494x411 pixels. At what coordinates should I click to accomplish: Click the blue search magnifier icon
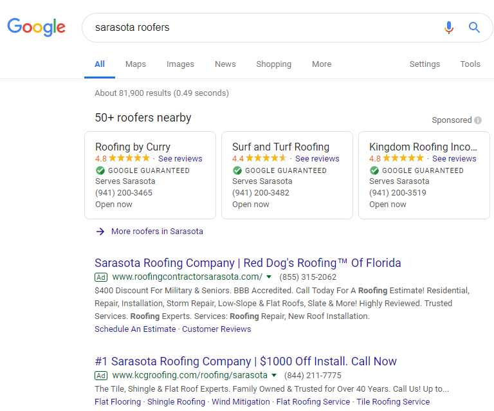point(474,28)
